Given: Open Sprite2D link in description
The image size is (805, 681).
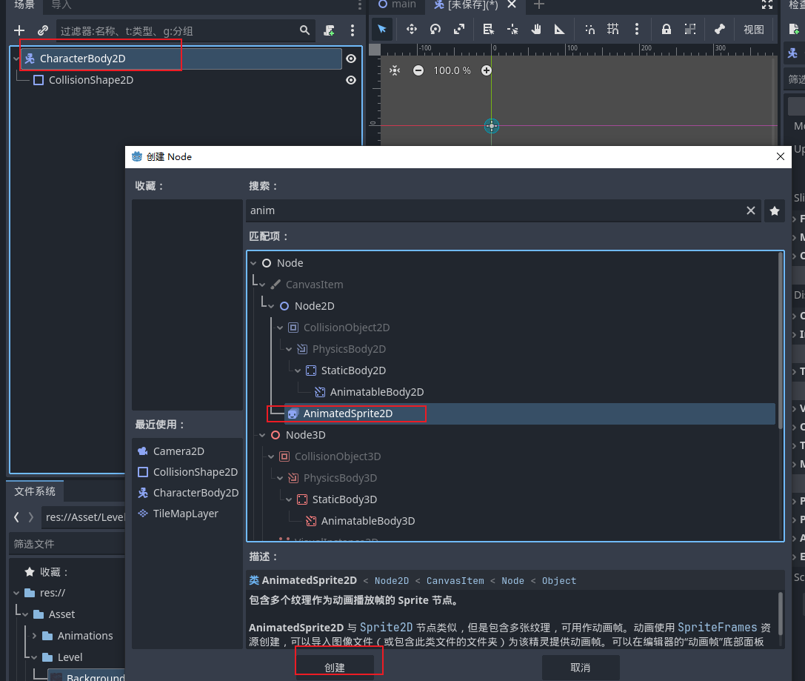Looking at the screenshot, I should click(386, 628).
